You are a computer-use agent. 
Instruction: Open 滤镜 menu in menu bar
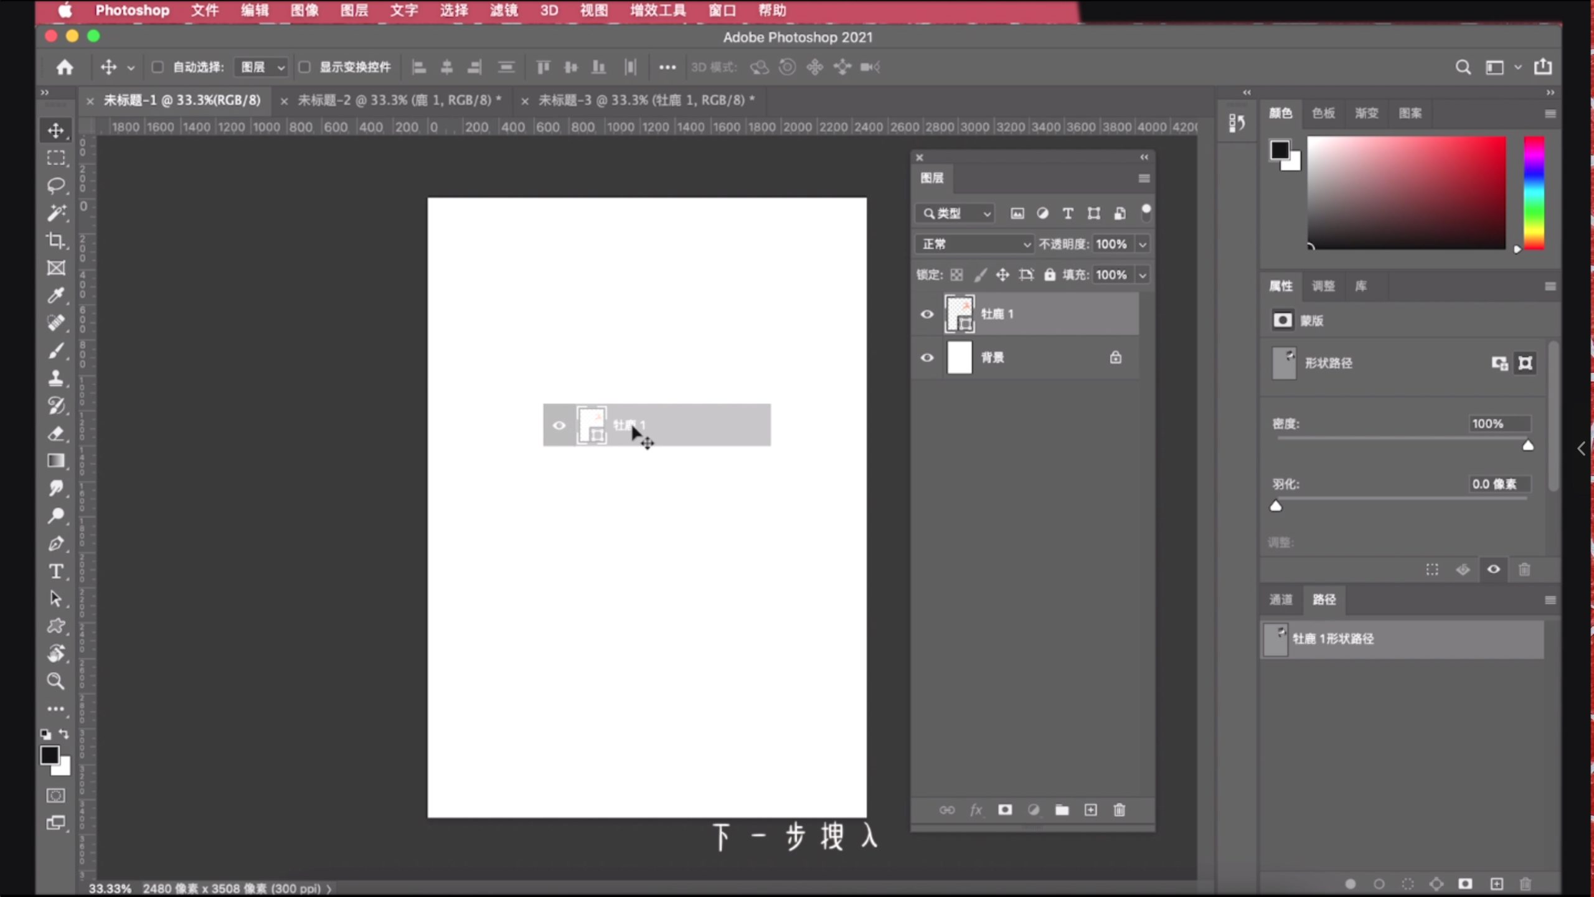click(x=502, y=10)
